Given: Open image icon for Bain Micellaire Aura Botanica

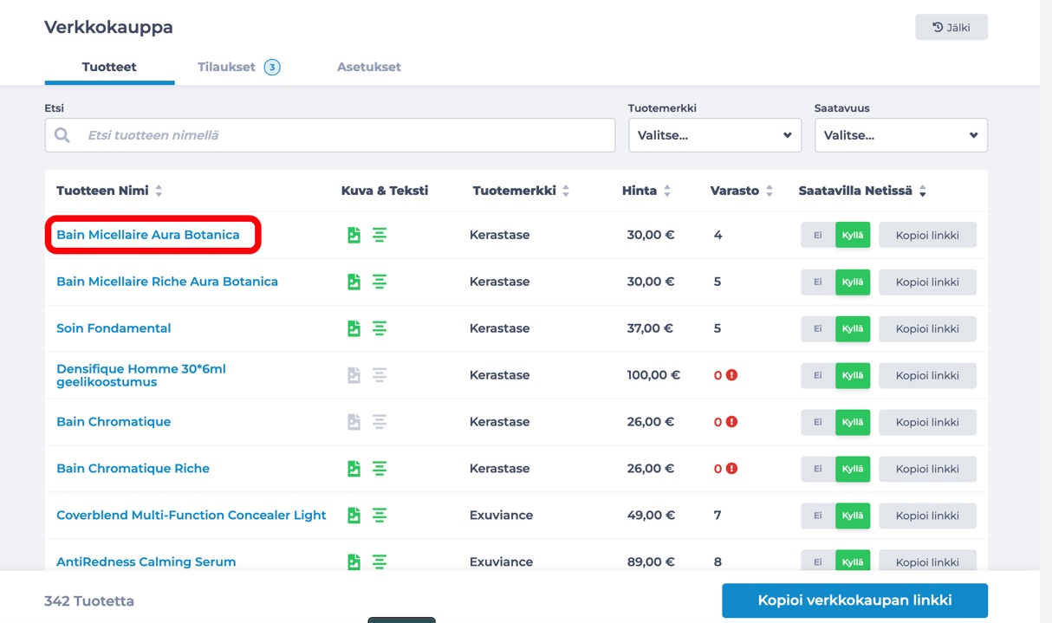Looking at the screenshot, I should (x=354, y=235).
